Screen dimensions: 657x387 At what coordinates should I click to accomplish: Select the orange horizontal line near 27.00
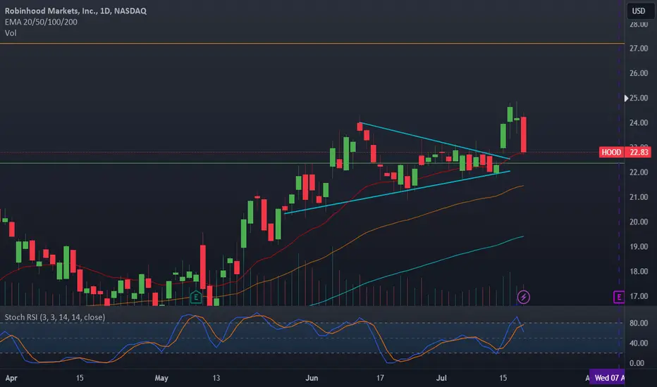click(x=312, y=44)
